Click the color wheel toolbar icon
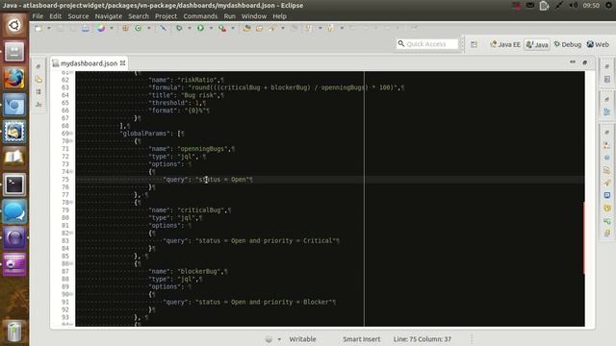This screenshot has height=346, width=616. 101,28
